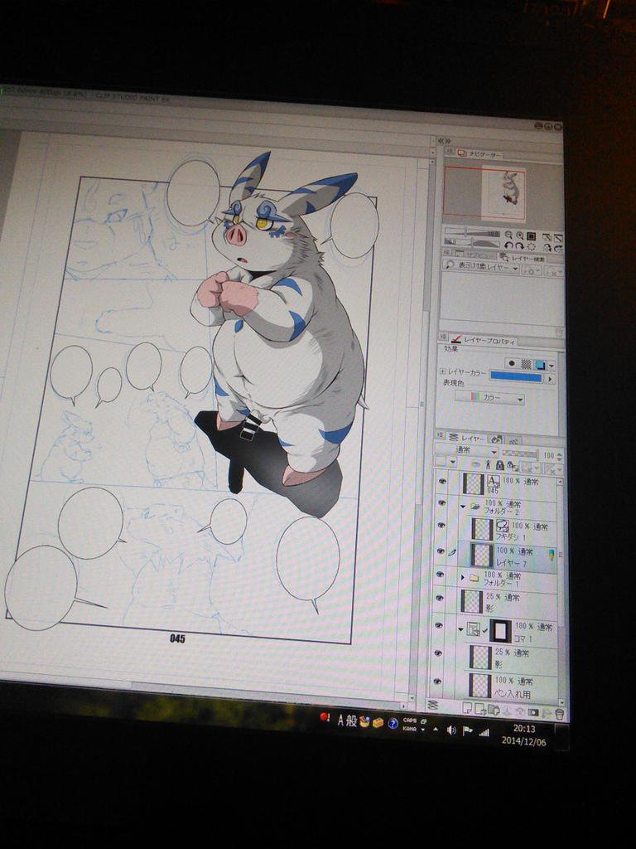Create a new layer folder
This screenshot has width=636, height=849.
coord(494,710)
